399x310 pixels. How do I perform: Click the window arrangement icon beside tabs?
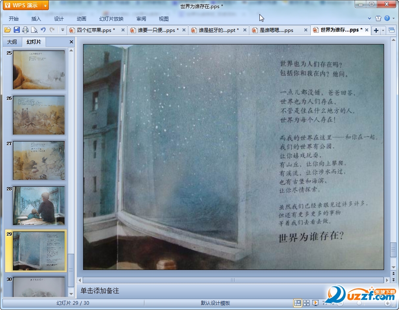point(392,30)
